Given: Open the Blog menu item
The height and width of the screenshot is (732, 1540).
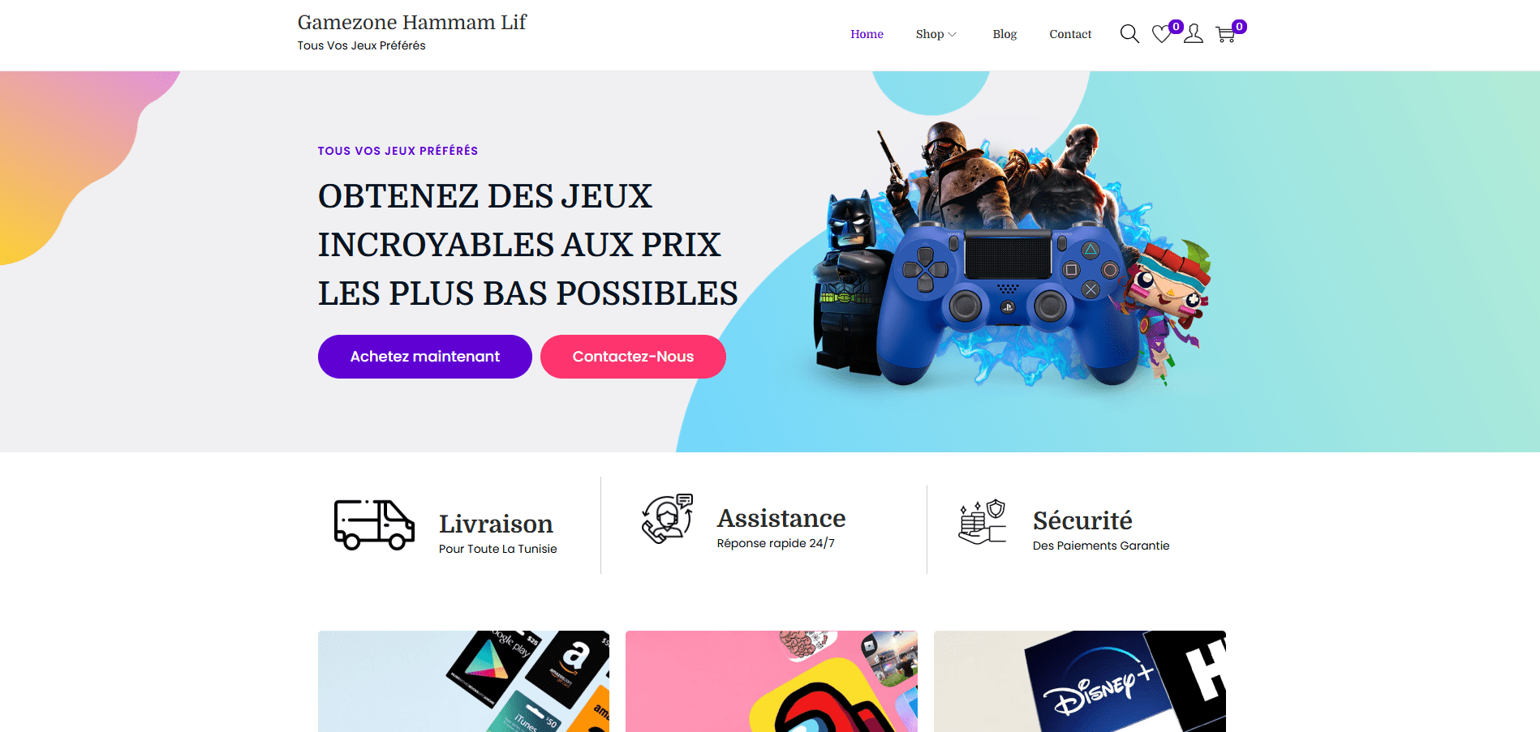Looking at the screenshot, I should pos(1004,34).
